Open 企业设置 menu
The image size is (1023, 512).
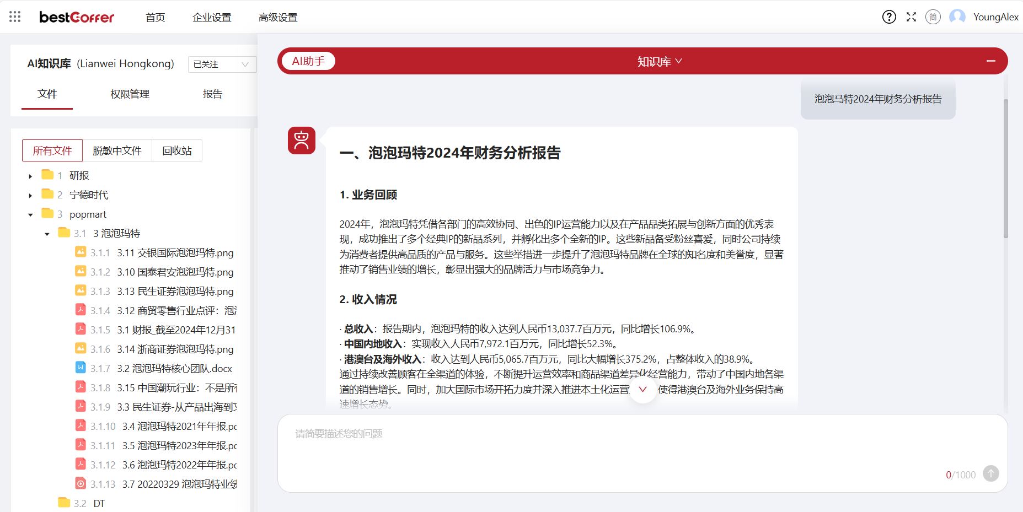point(212,18)
